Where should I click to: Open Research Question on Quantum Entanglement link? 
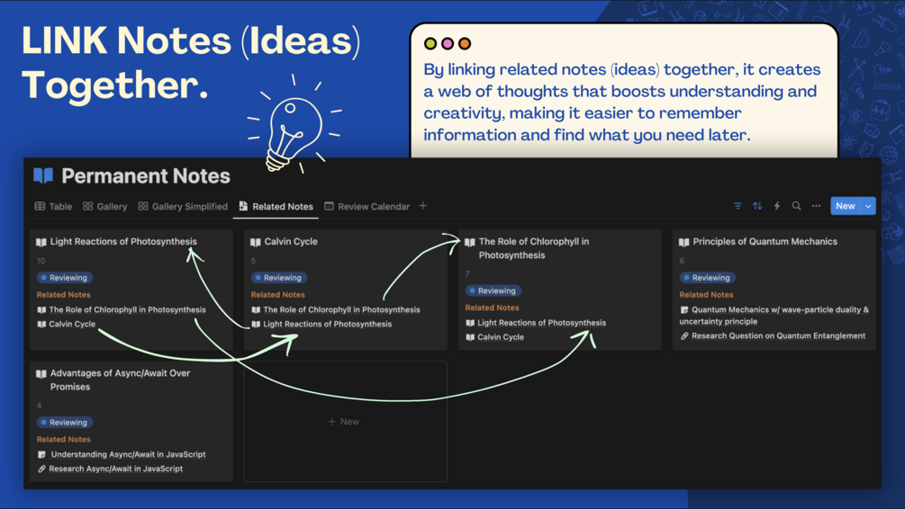tap(778, 335)
